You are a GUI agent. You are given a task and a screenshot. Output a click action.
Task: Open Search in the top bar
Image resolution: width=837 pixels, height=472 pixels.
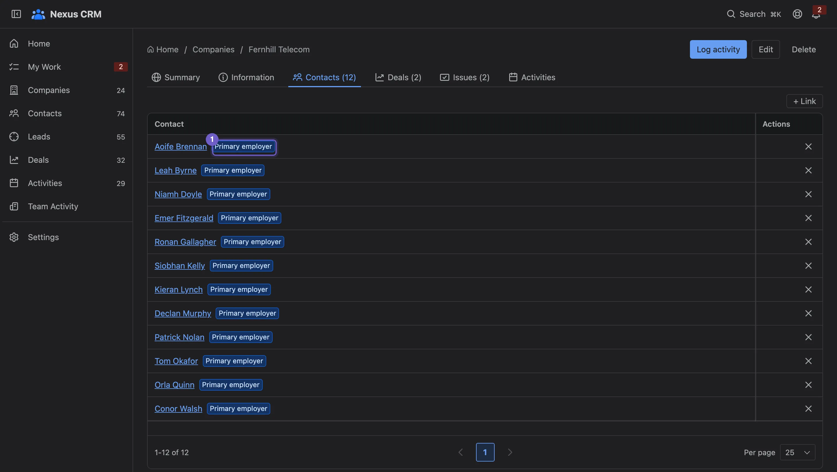pyautogui.click(x=754, y=14)
